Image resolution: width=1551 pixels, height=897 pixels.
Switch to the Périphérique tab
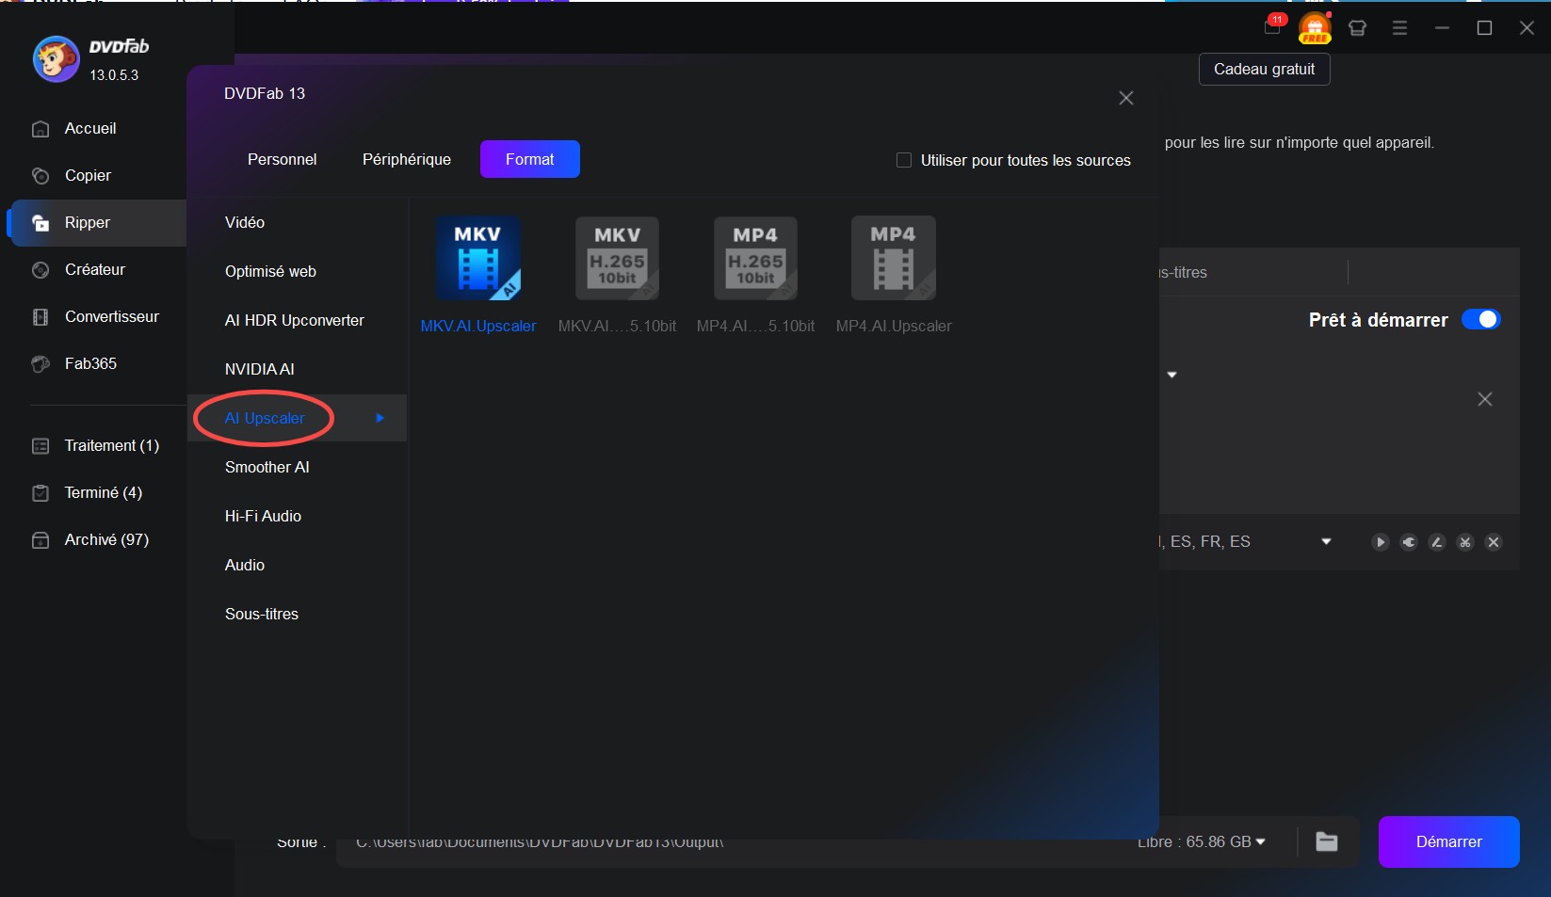pyautogui.click(x=406, y=159)
